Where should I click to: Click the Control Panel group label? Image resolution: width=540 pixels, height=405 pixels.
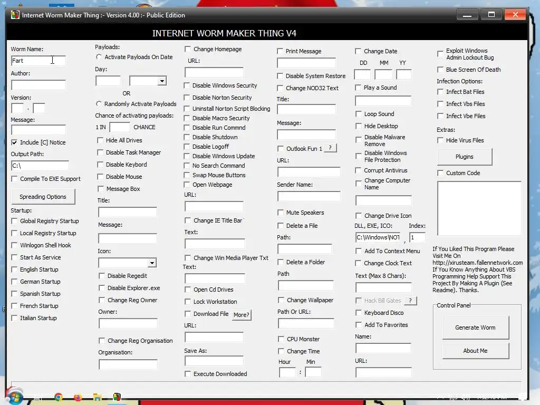click(454, 305)
